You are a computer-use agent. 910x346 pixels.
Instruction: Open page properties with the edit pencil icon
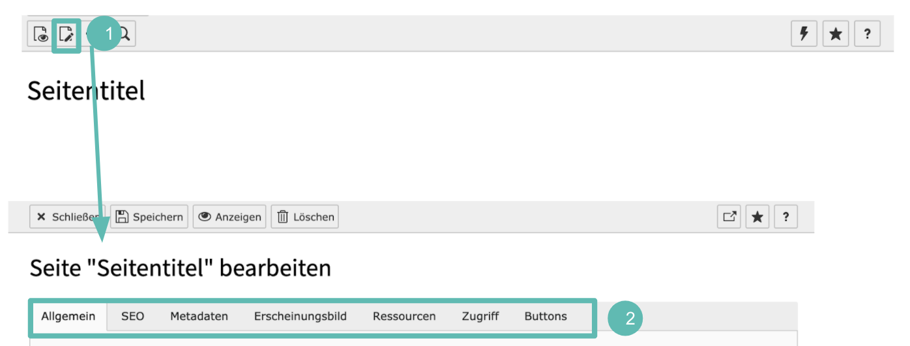pos(66,34)
